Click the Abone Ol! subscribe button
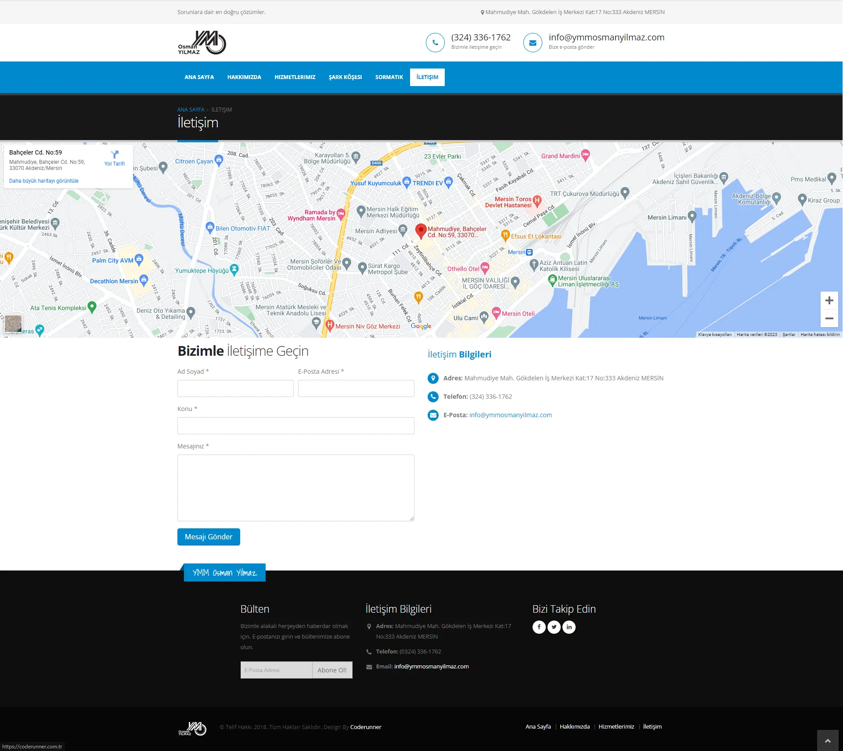This screenshot has height=751, width=843. pyautogui.click(x=332, y=670)
